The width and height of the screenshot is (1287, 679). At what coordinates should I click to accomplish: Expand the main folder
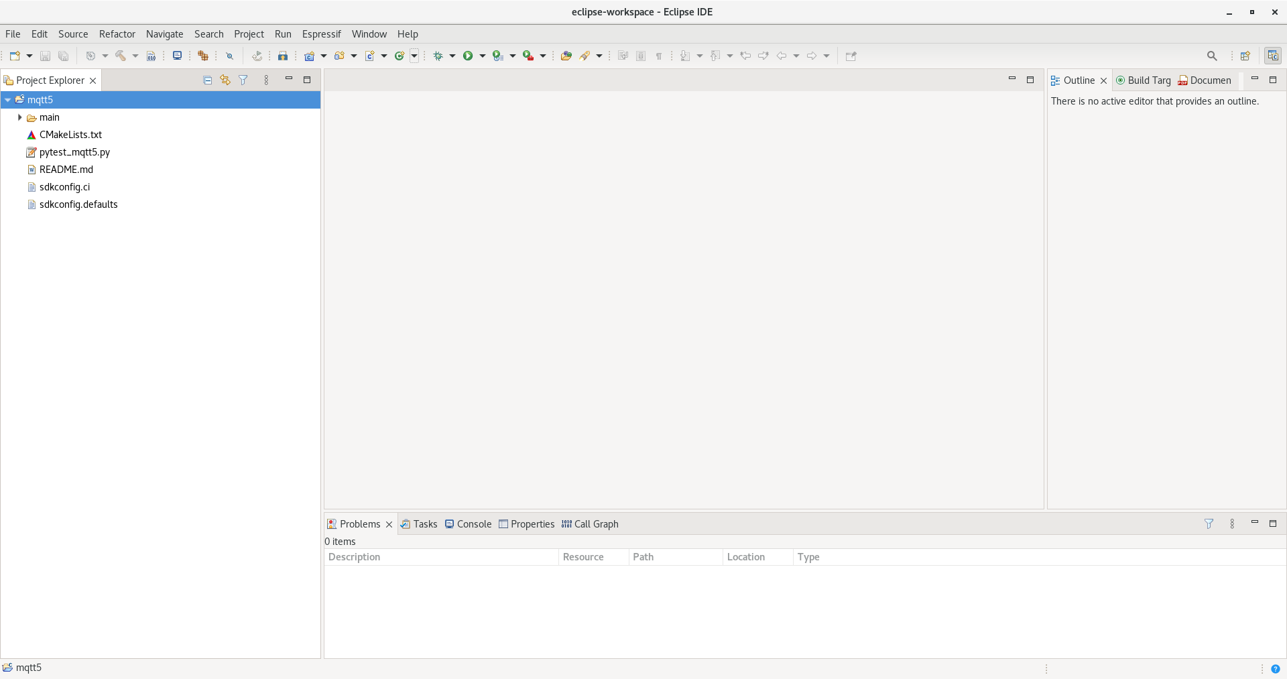(x=19, y=117)
